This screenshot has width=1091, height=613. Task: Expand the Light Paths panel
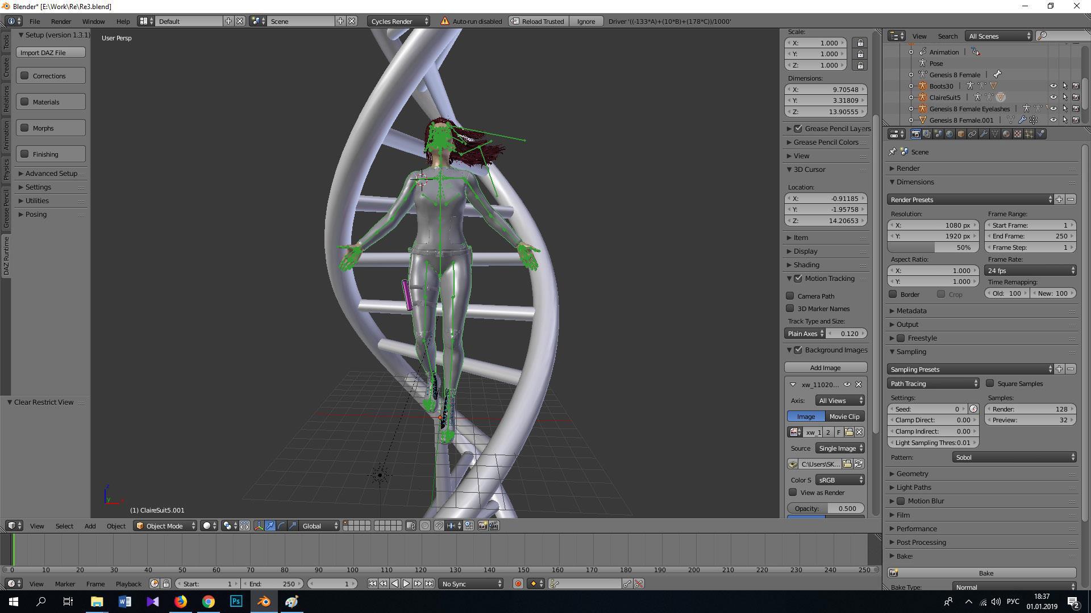coord(913,487)
